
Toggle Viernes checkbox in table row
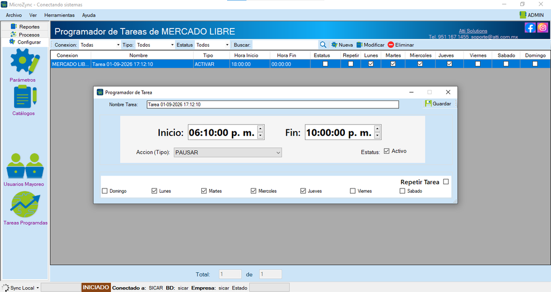[x=478, y=64]
